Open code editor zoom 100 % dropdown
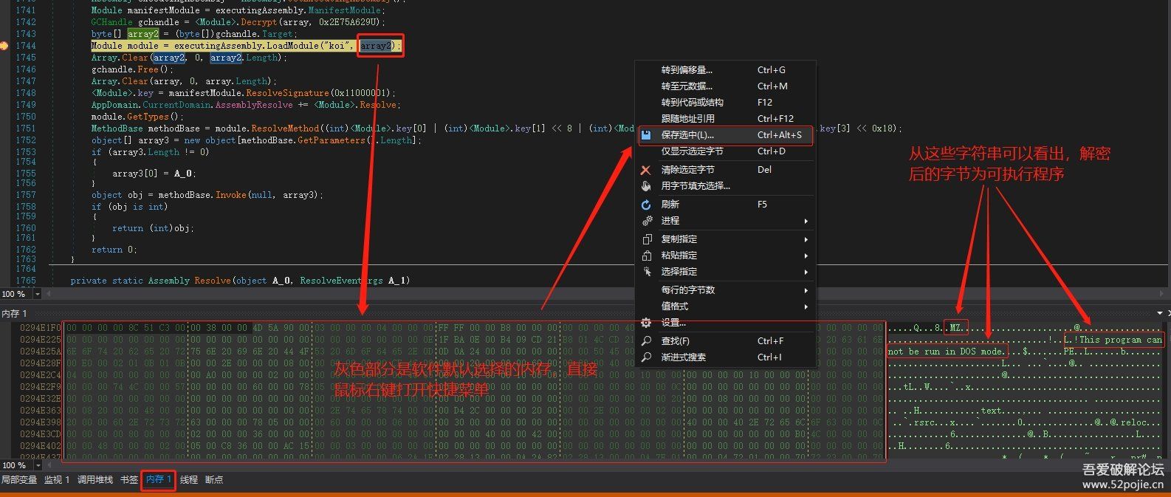Viewport: 1171px width, 497px height. click(x=38, y=294)
